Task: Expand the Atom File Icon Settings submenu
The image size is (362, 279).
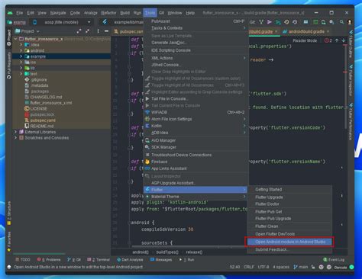Action: click(196, 119)
